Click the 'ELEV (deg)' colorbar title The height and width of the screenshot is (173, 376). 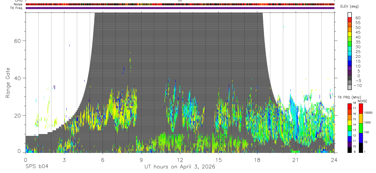point(350,6)
